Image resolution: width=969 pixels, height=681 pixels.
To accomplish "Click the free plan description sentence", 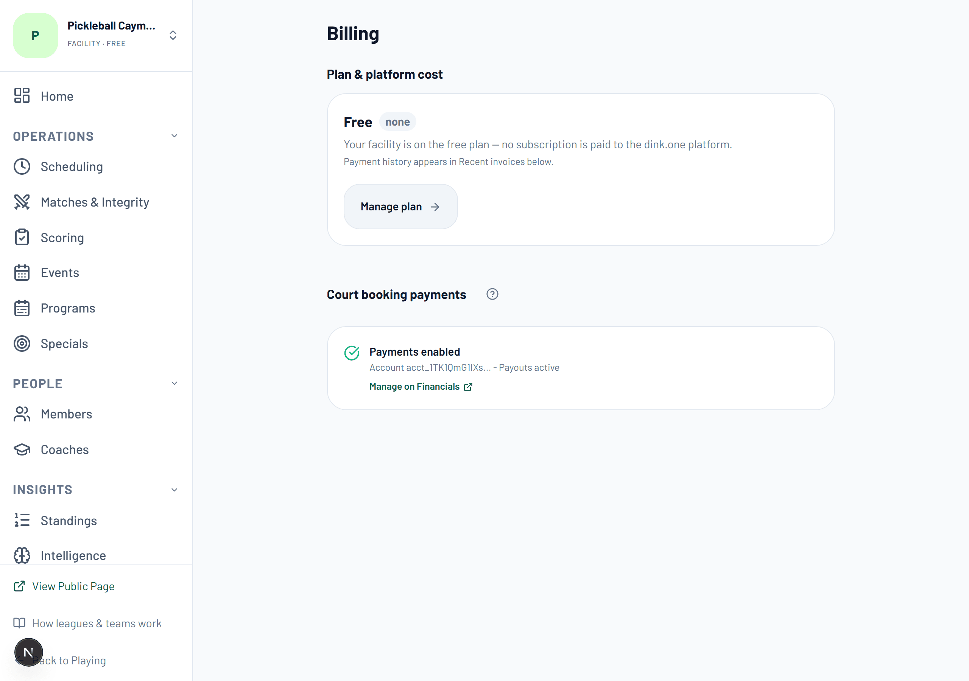I will (x=537, y=144).
